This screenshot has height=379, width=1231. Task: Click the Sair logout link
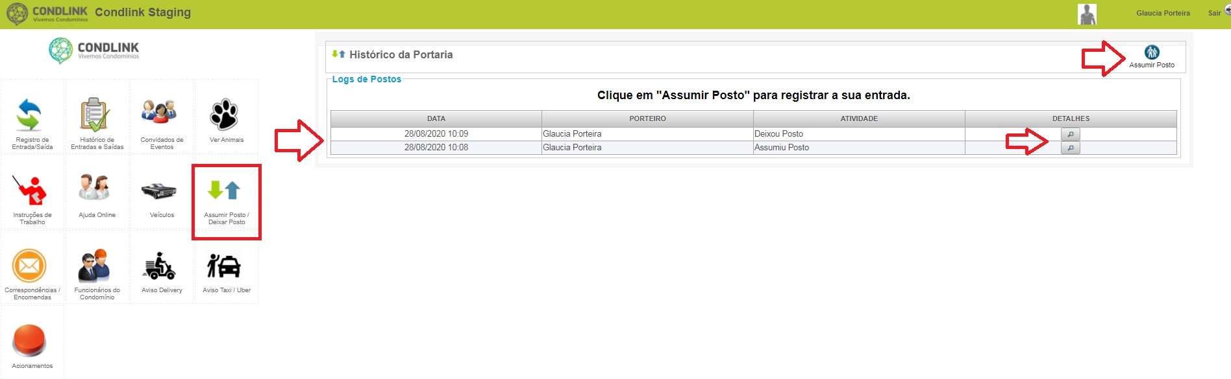pos(1214,13)
